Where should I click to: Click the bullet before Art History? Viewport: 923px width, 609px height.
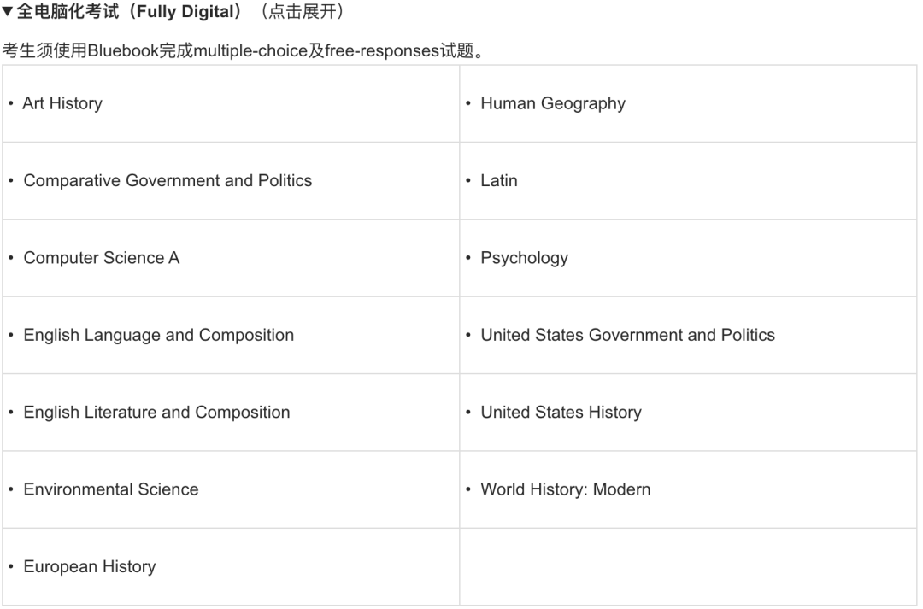click(11, 104)
